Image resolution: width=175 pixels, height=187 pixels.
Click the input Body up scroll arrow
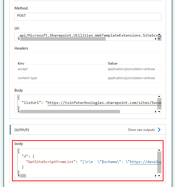tap(159, 96)
